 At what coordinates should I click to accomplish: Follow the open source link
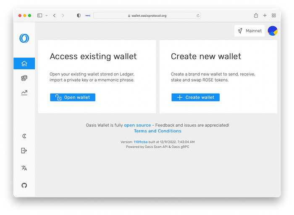(x=137, y=125)
